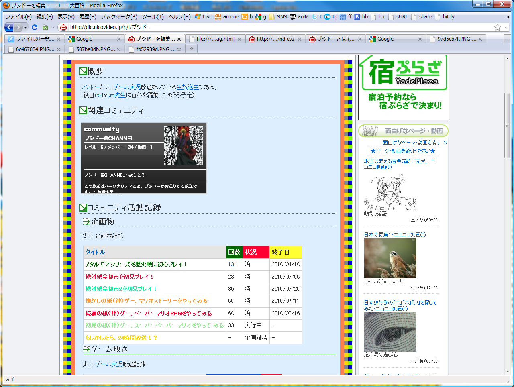Open the au one bookmark
The width and height of the screenshot is (514, 387).
pos(227,17)
